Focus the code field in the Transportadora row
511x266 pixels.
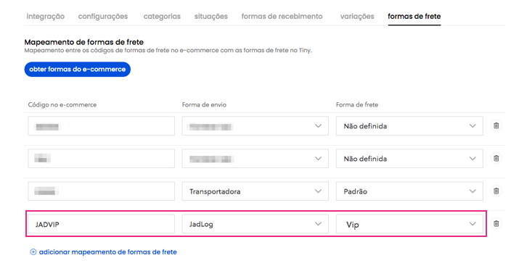(102, 191)
